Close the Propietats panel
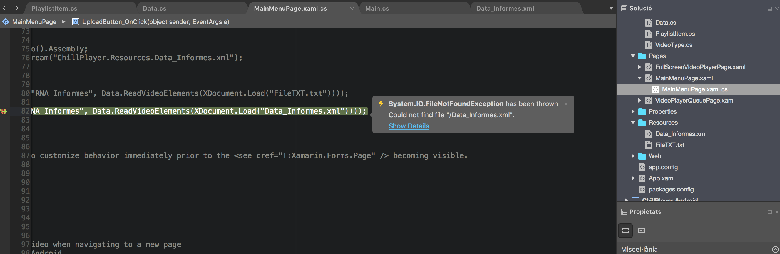 pyautogui.click(x=777, y=212)
